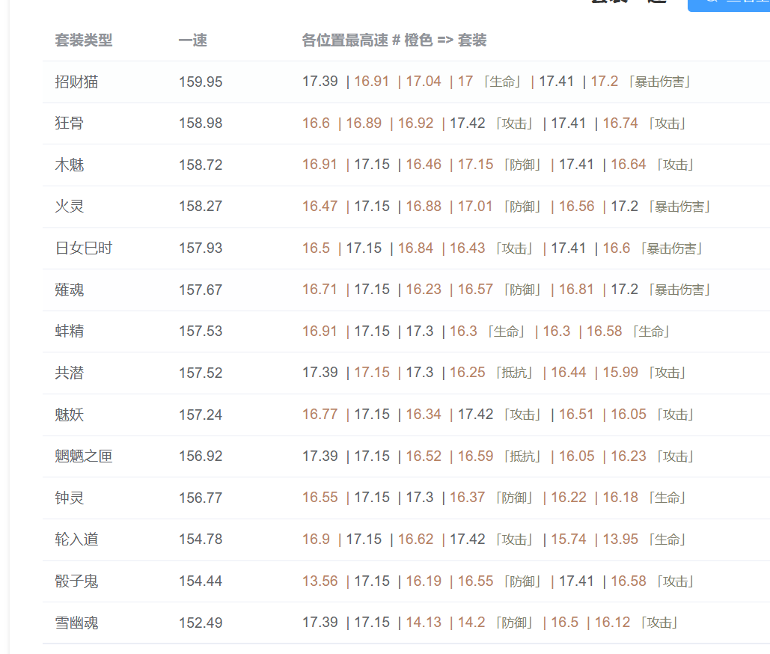Click the 152.49 speed value
The height and width of the screenshot is (654, 770).
pyautogui.click(x=201, y=623)
